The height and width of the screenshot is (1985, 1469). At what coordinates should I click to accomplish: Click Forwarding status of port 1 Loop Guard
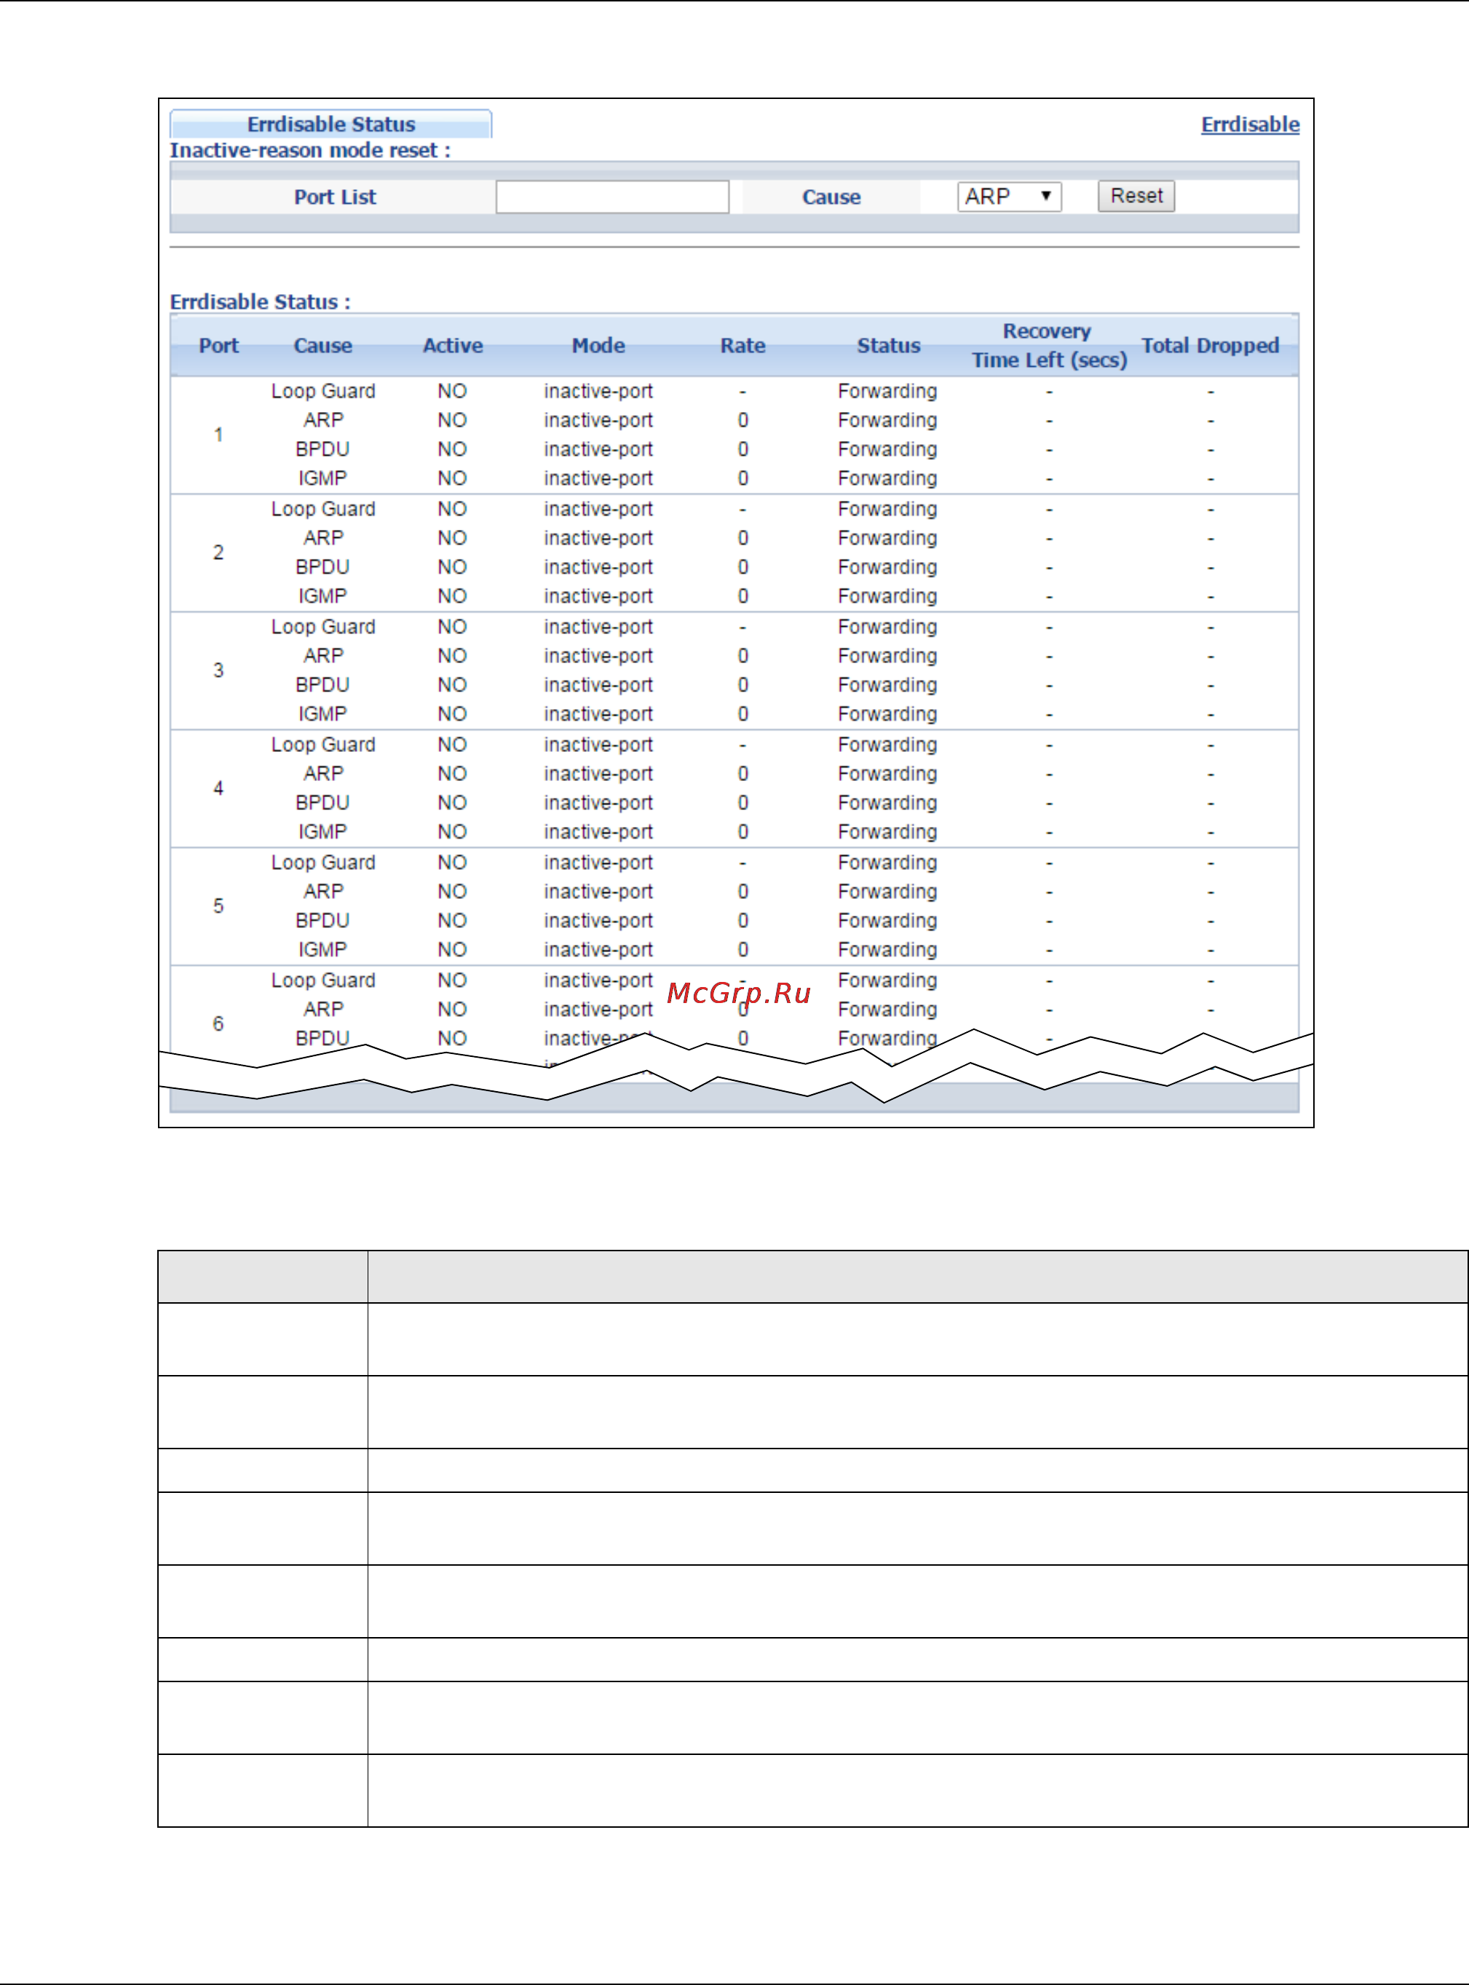click(887, 391)
